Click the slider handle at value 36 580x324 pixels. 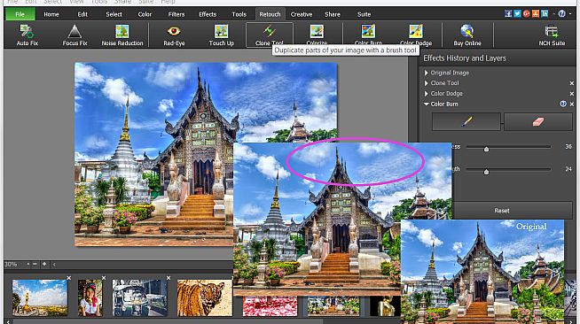tap(486, 149)
